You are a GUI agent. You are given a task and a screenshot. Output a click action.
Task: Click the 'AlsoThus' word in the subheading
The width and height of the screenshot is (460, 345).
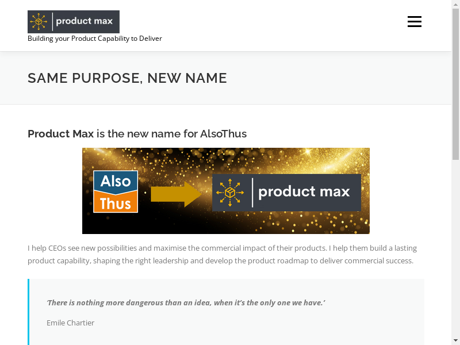(223, 134)
